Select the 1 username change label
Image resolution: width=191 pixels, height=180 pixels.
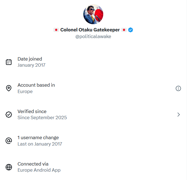pyautogui.click(x=38, y=137)
